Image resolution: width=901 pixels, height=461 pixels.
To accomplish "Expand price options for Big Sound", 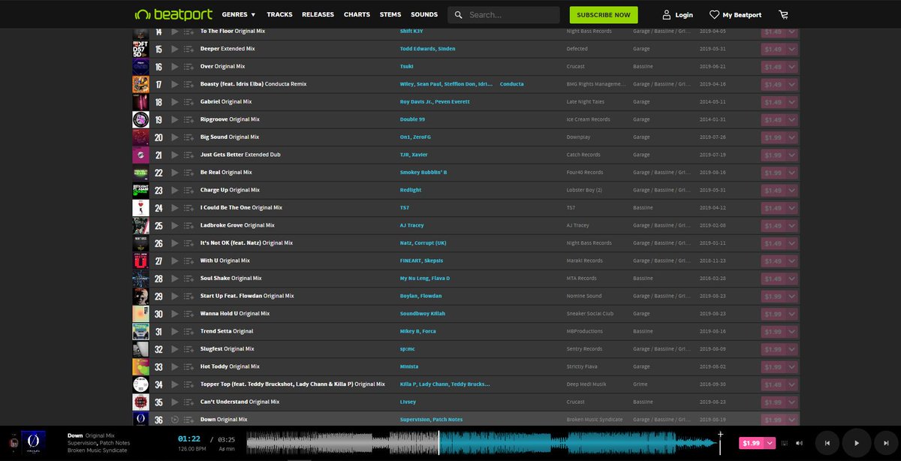I will pyautogui.click(x=792, y=137).
